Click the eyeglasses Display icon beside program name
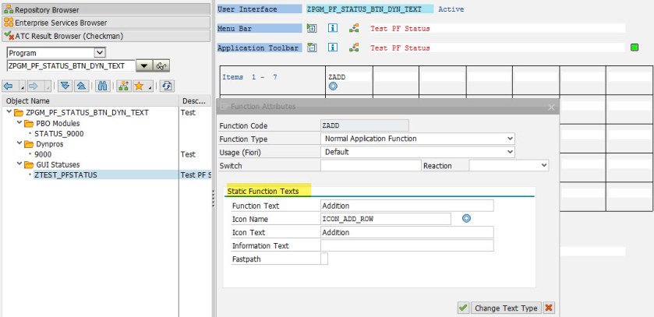 (x=162, y=66)
